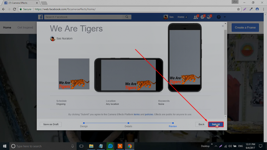Click the Submit button

pos(216,124)
